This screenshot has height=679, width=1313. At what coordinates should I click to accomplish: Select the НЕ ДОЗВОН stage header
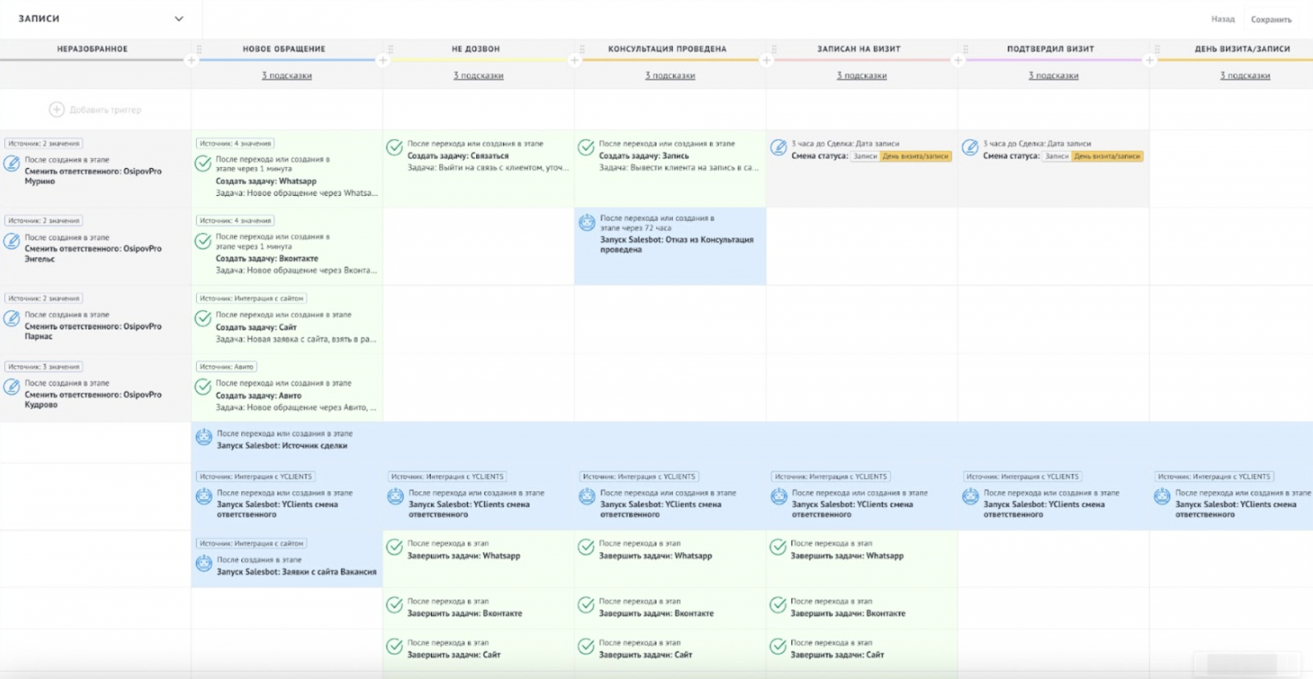[x=475, y=48]
